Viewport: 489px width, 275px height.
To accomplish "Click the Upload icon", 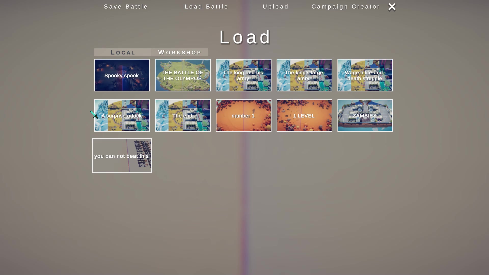I will coord(276,6).
